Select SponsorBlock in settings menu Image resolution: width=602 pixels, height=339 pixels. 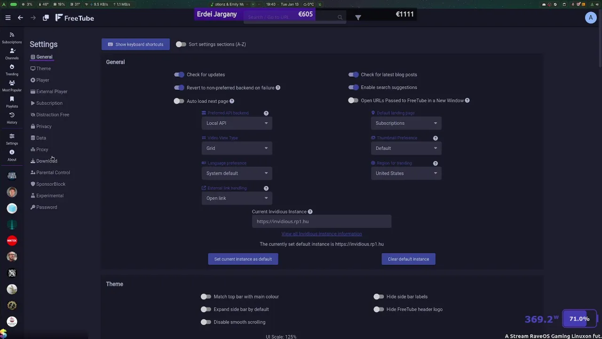pos(48,184)
